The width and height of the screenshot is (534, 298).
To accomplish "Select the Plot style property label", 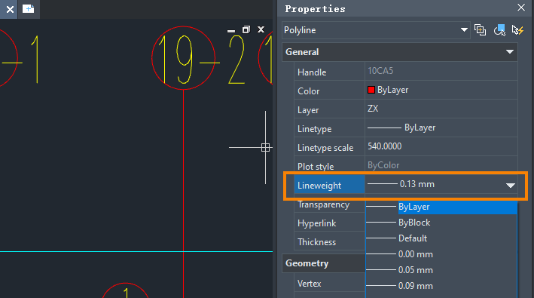I will [316, 167].
